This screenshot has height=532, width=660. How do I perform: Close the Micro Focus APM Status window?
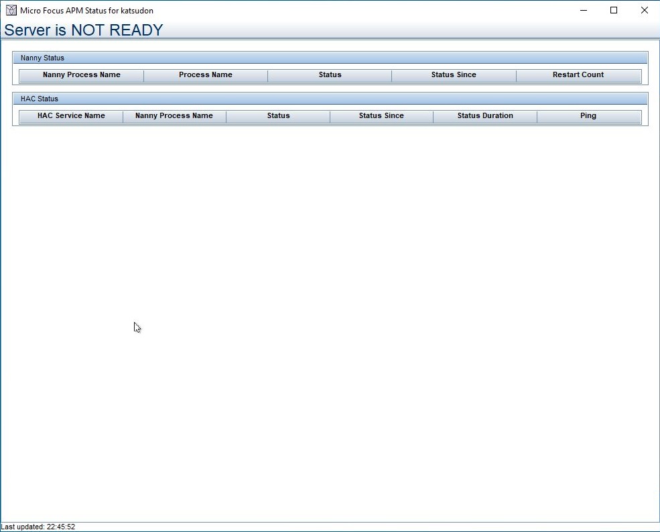[644, 10]
